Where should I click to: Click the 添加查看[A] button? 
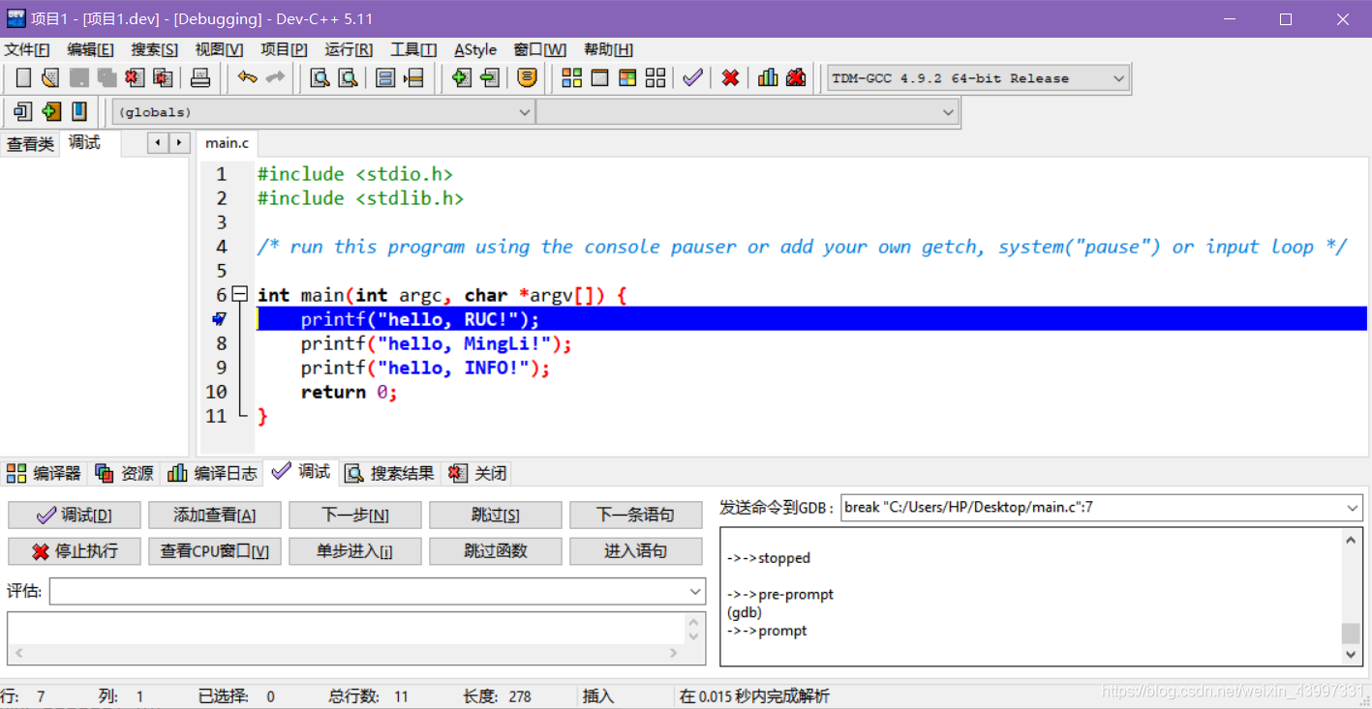tap(215, 515)
